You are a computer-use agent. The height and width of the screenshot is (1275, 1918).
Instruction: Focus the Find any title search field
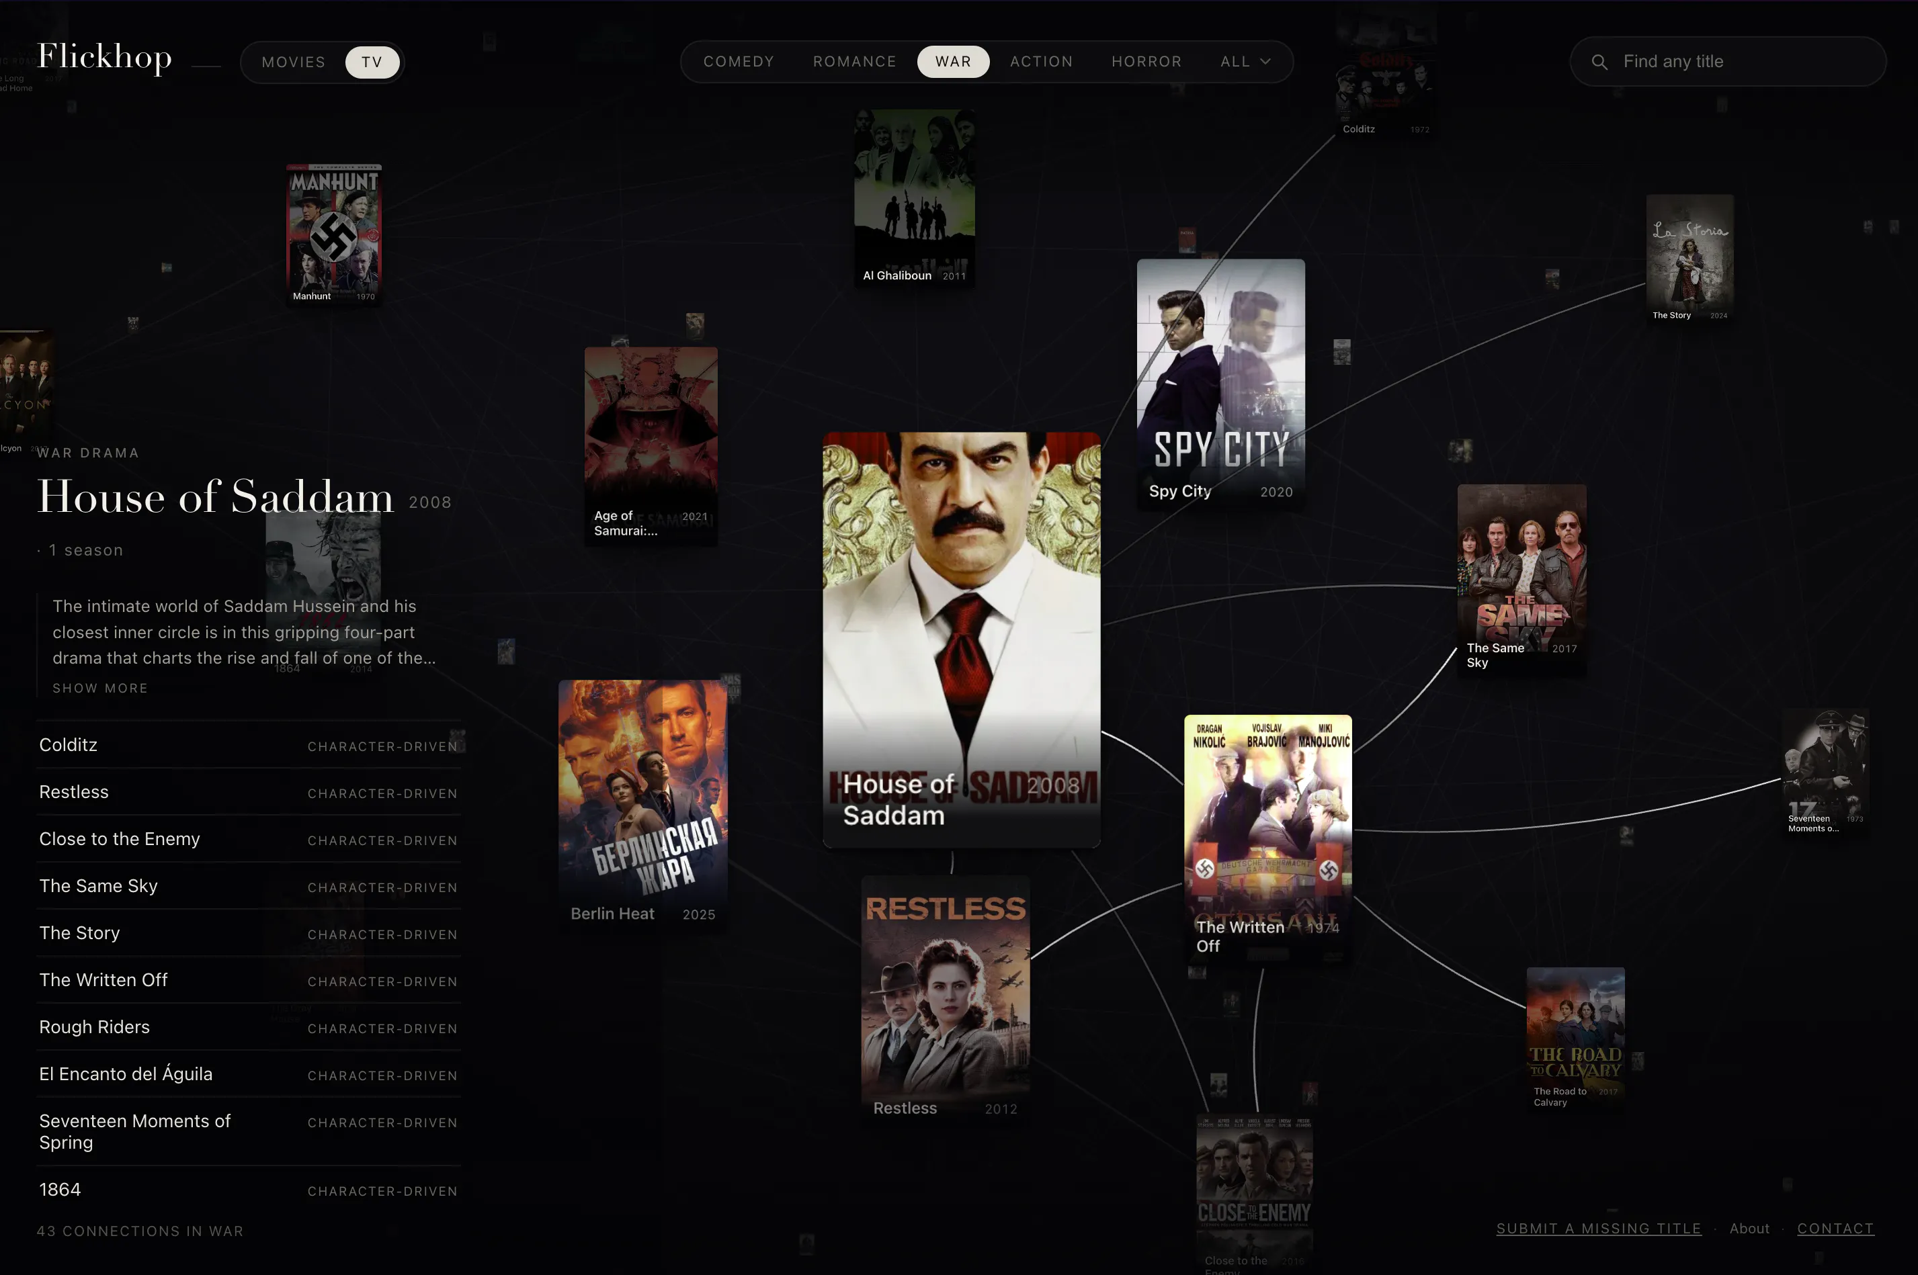(x=1728, y=62)
